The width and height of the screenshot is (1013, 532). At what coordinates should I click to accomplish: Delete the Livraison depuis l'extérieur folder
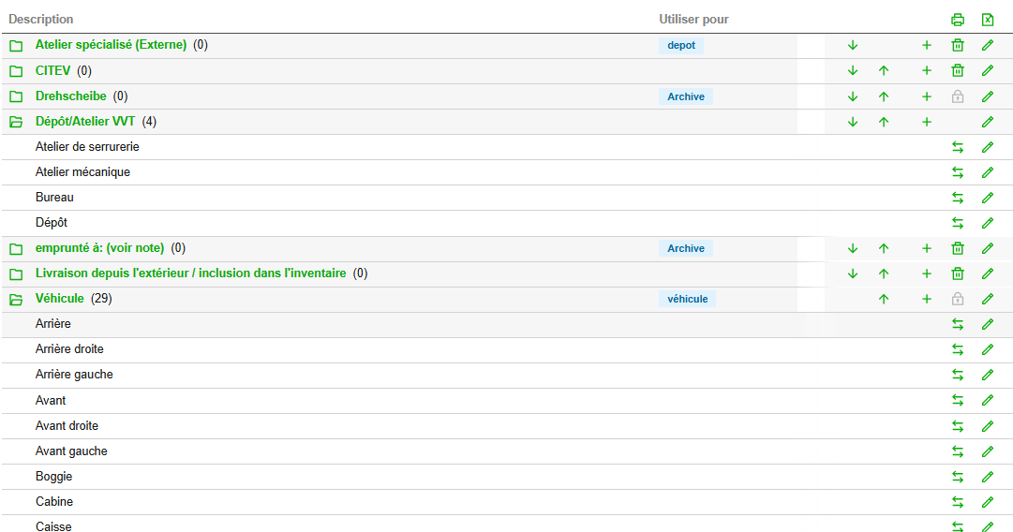click(957, 273)
